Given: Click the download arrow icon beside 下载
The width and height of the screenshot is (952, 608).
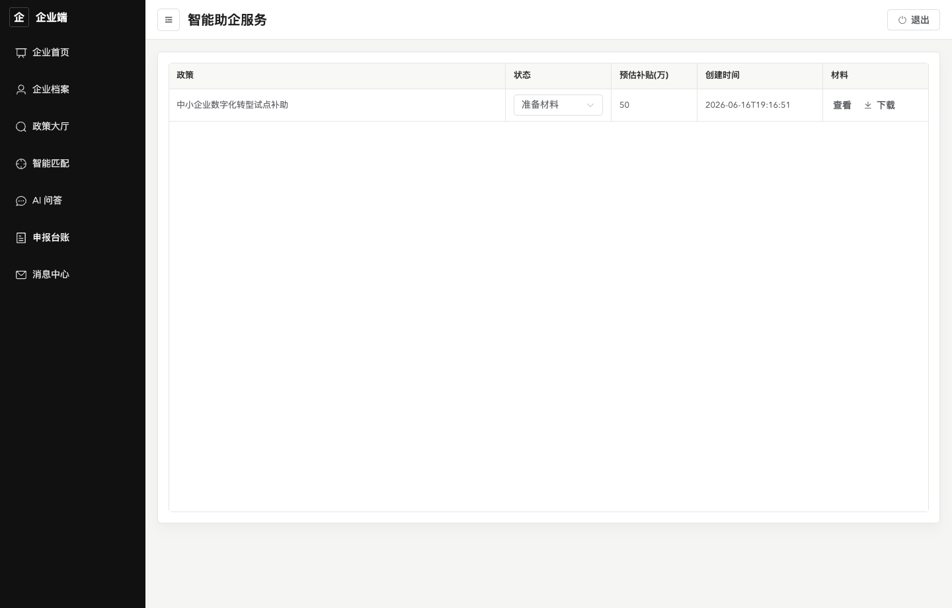Looking at the screenshot, I should 868,105.
